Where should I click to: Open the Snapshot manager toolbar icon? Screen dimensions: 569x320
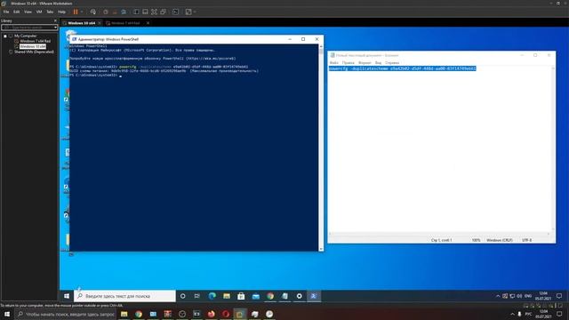(x=124, y=12)
